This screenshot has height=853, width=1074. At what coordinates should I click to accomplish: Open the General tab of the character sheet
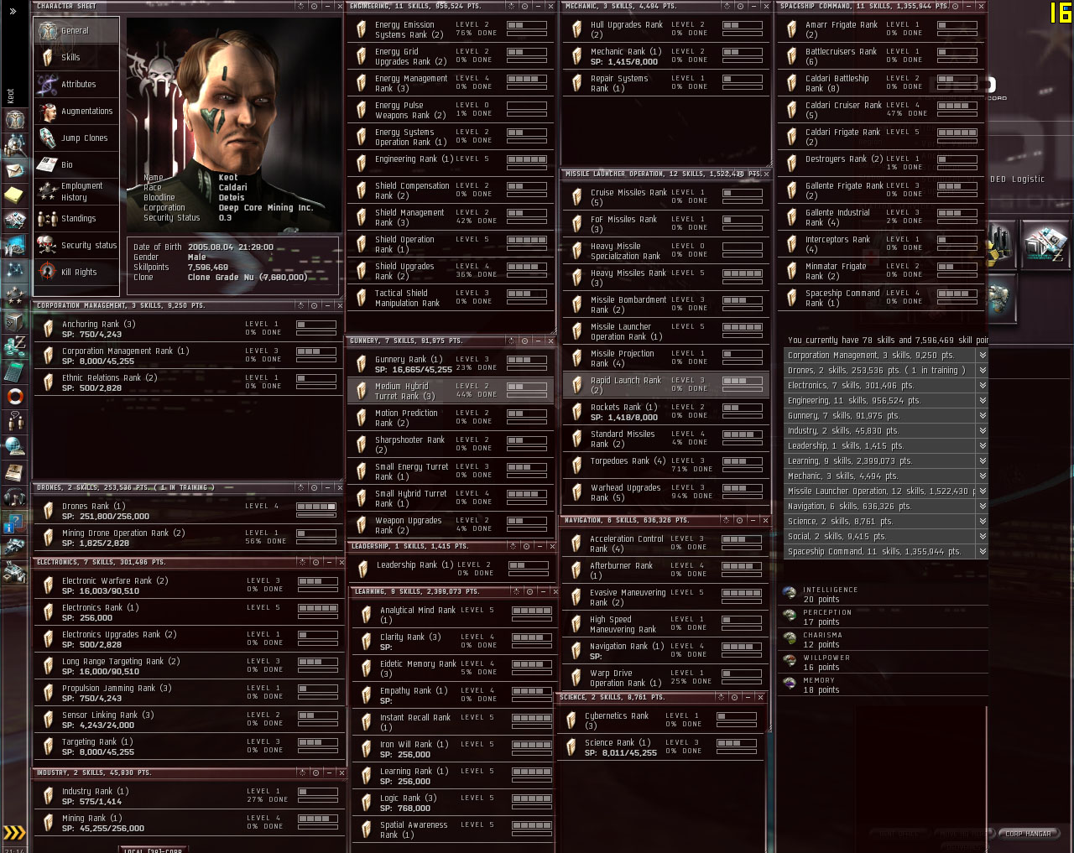pyautogui.click(x=76, y=30)
